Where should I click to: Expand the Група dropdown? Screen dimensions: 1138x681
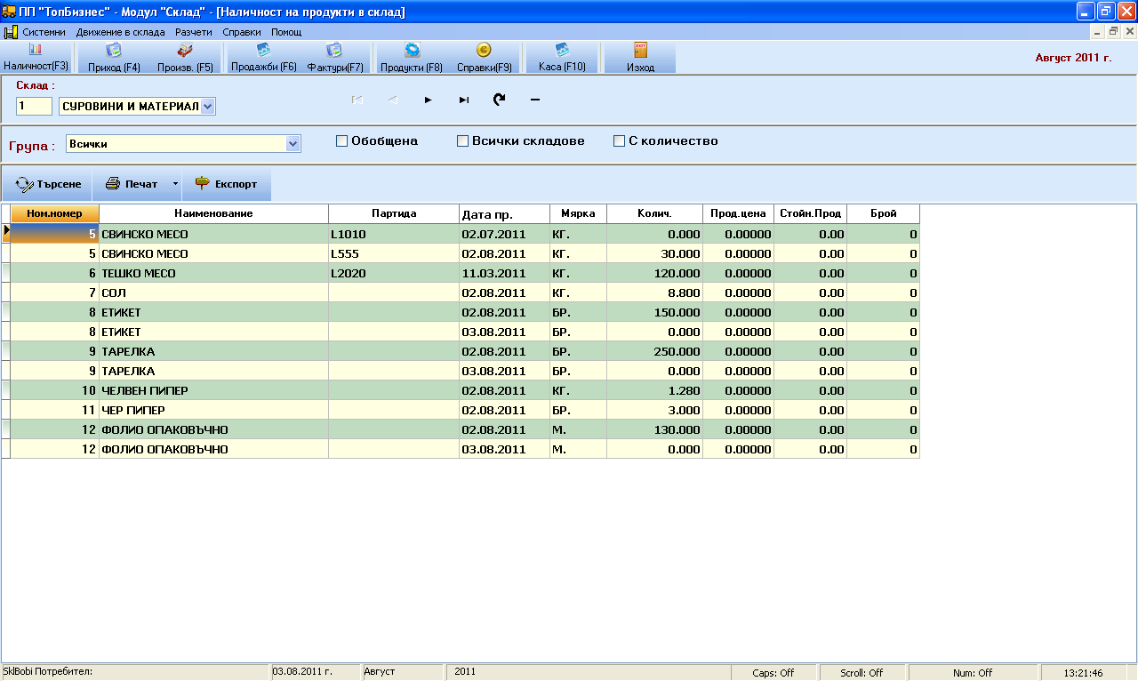[x=293, y=143]
